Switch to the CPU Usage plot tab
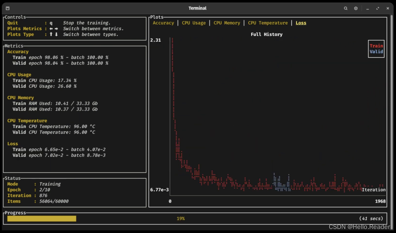This screenshot has width=396, height=233. [x=194, y=23]
